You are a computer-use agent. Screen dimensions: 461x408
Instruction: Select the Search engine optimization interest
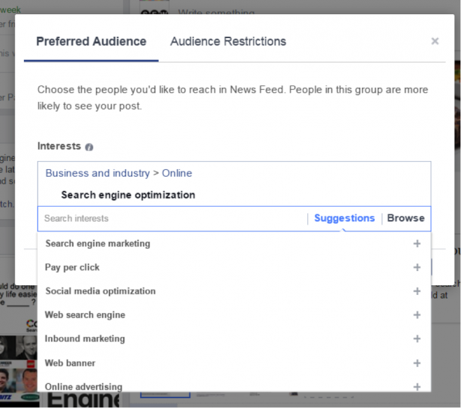[128, 195]
